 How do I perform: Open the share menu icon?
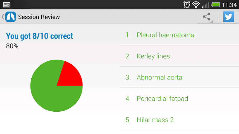[207, 17]
